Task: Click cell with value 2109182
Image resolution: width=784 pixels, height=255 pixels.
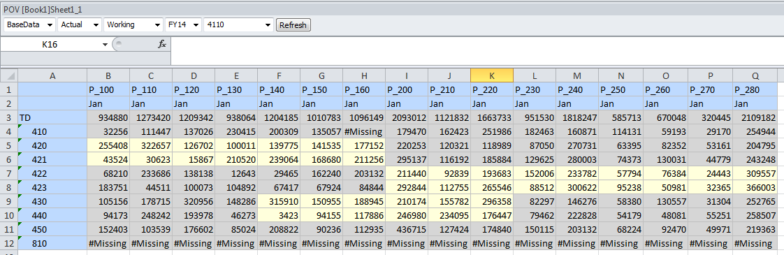Action: pos(755,117)
